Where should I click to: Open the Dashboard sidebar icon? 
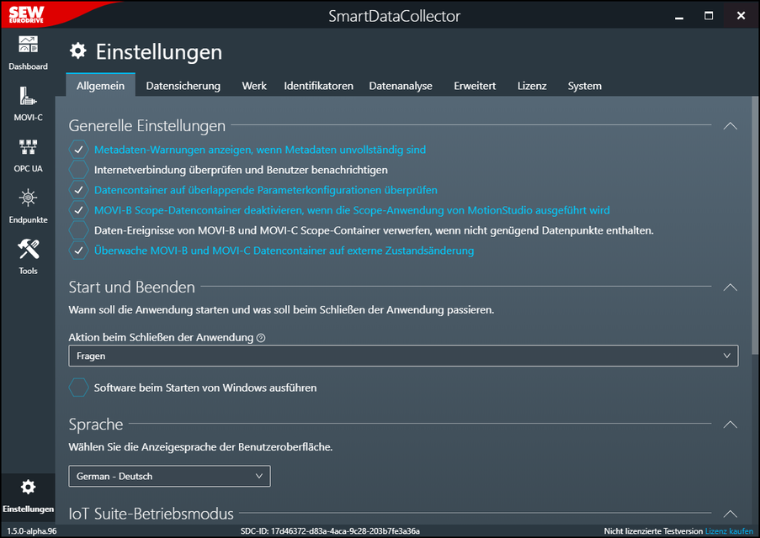[28, 52]
